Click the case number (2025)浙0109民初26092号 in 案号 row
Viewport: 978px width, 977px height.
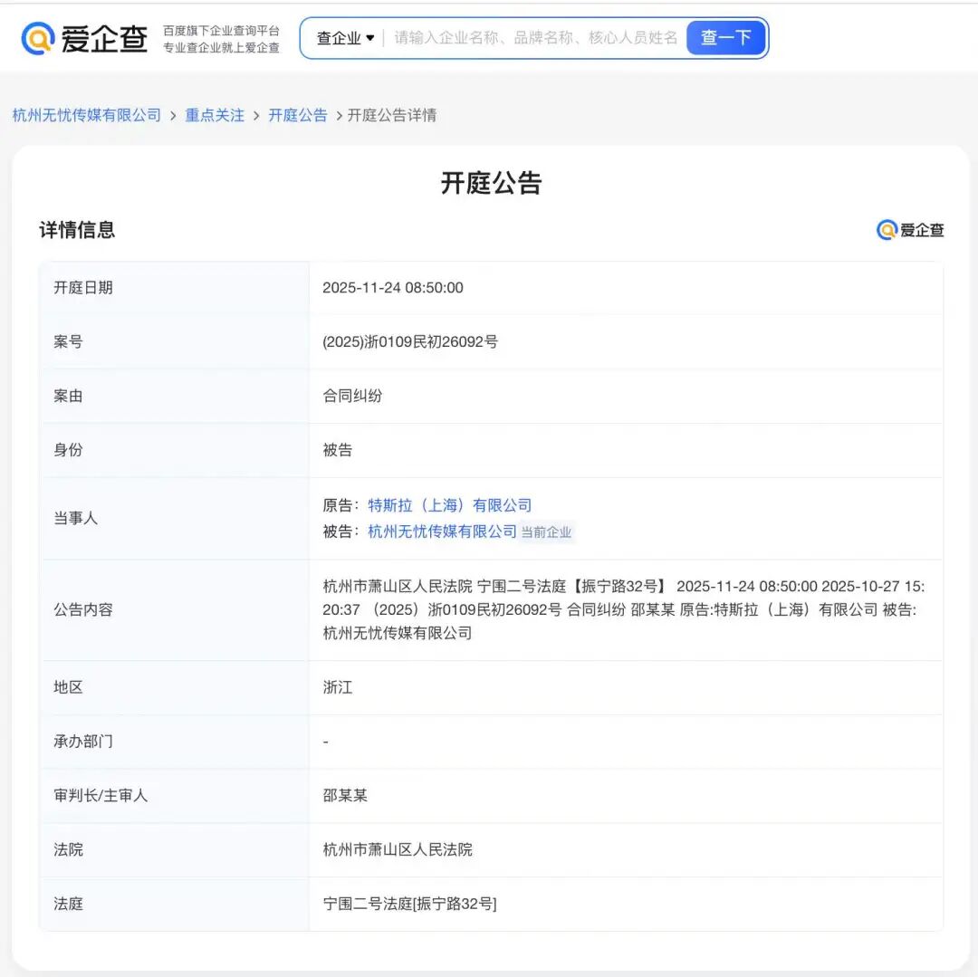click(x=410, y=342)
